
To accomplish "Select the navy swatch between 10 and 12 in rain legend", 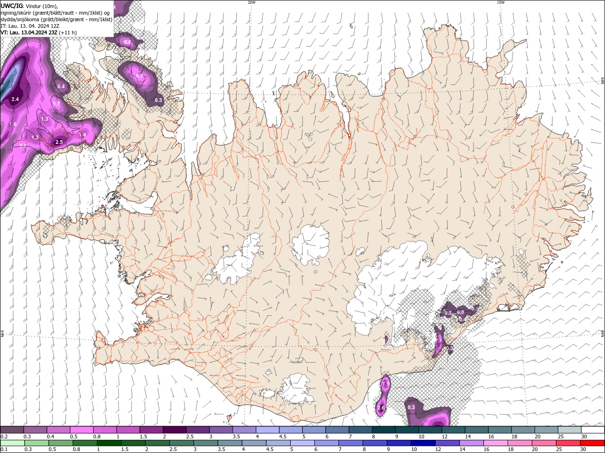I will coord(423,443).
